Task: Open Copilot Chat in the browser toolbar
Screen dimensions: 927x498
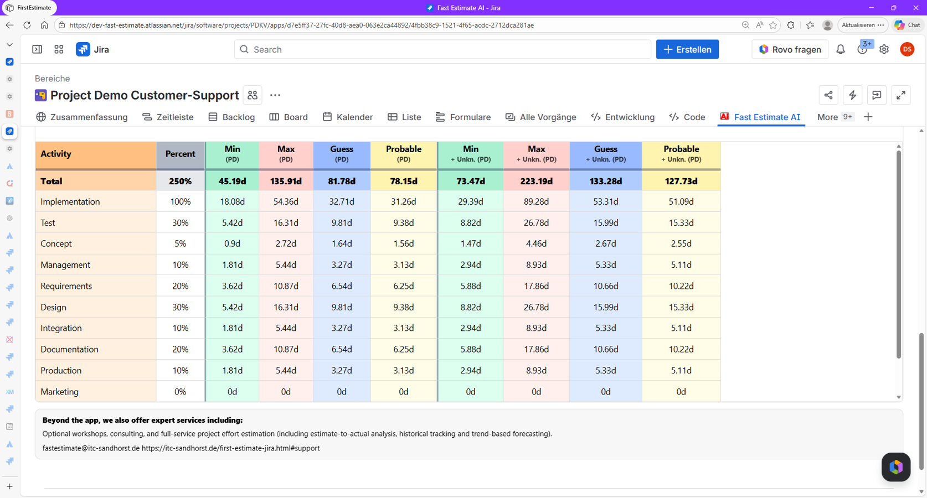Action: coord(907,25)
